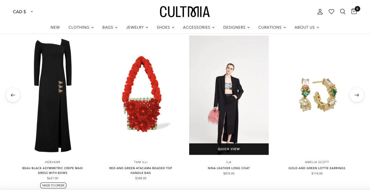370x190 pixels.
Task: Select the New menu item
Action: (55, 27)
